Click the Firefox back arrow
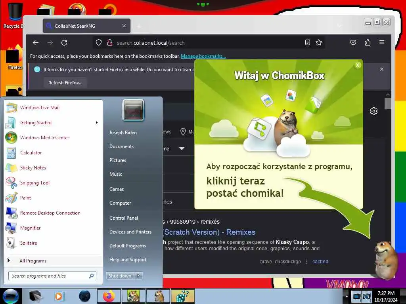This screenshot has height=304, width=406. pyautogui.click(x=36, y=43)
